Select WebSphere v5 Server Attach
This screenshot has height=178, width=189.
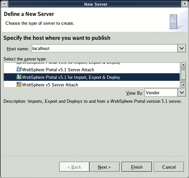click(91, 84)
